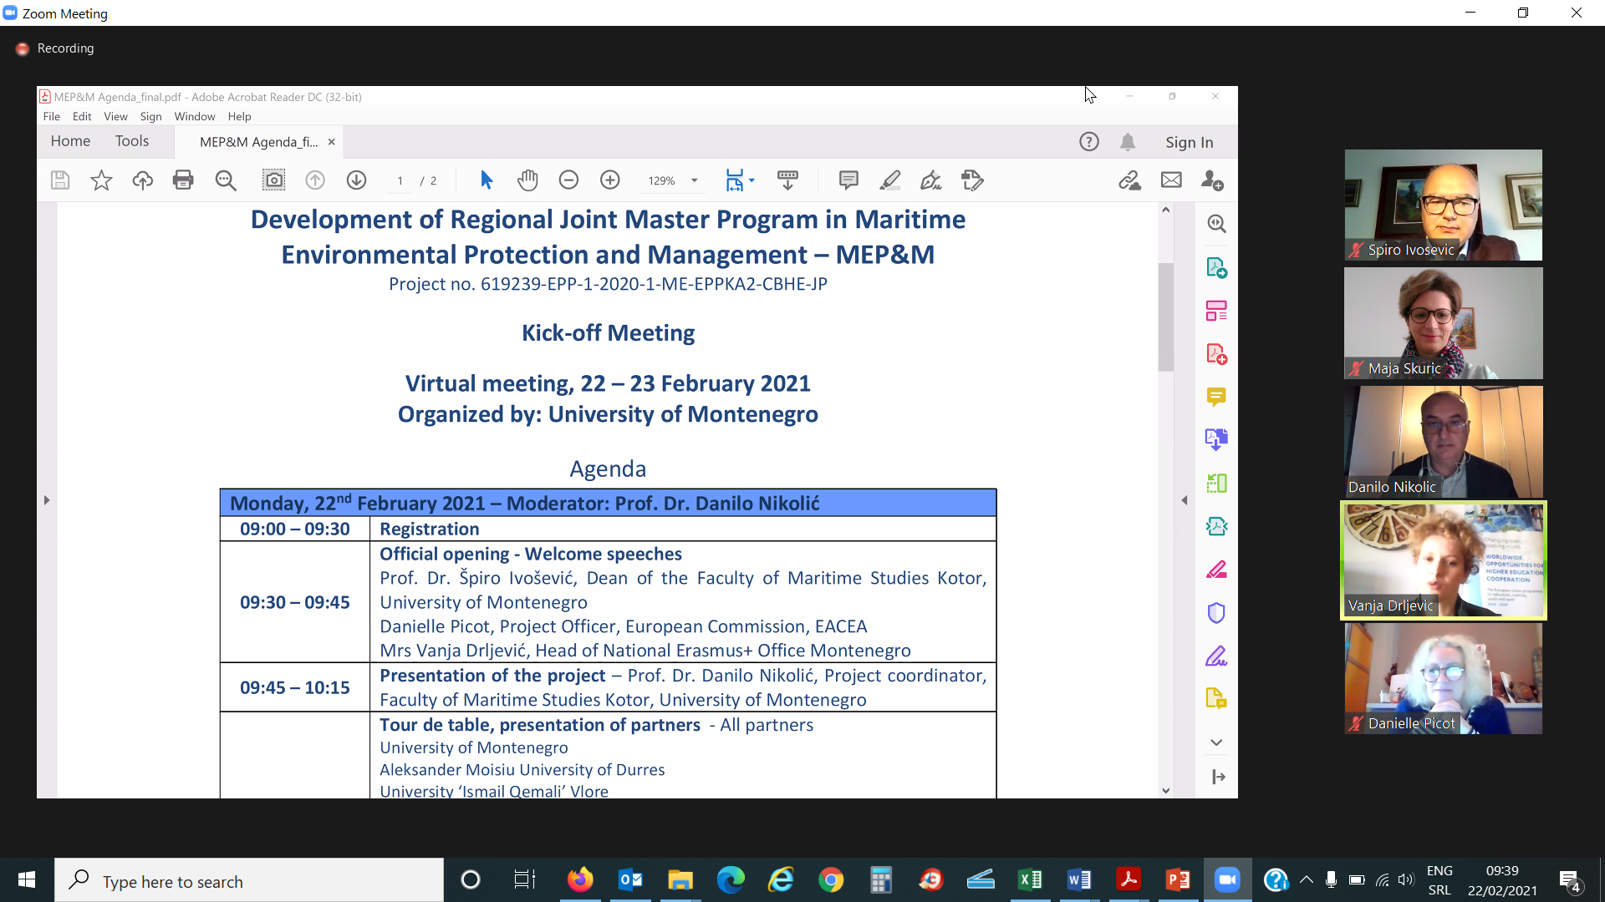
Task: Bookmark the PDF with the star icon
Action: (x=101, y=180)
